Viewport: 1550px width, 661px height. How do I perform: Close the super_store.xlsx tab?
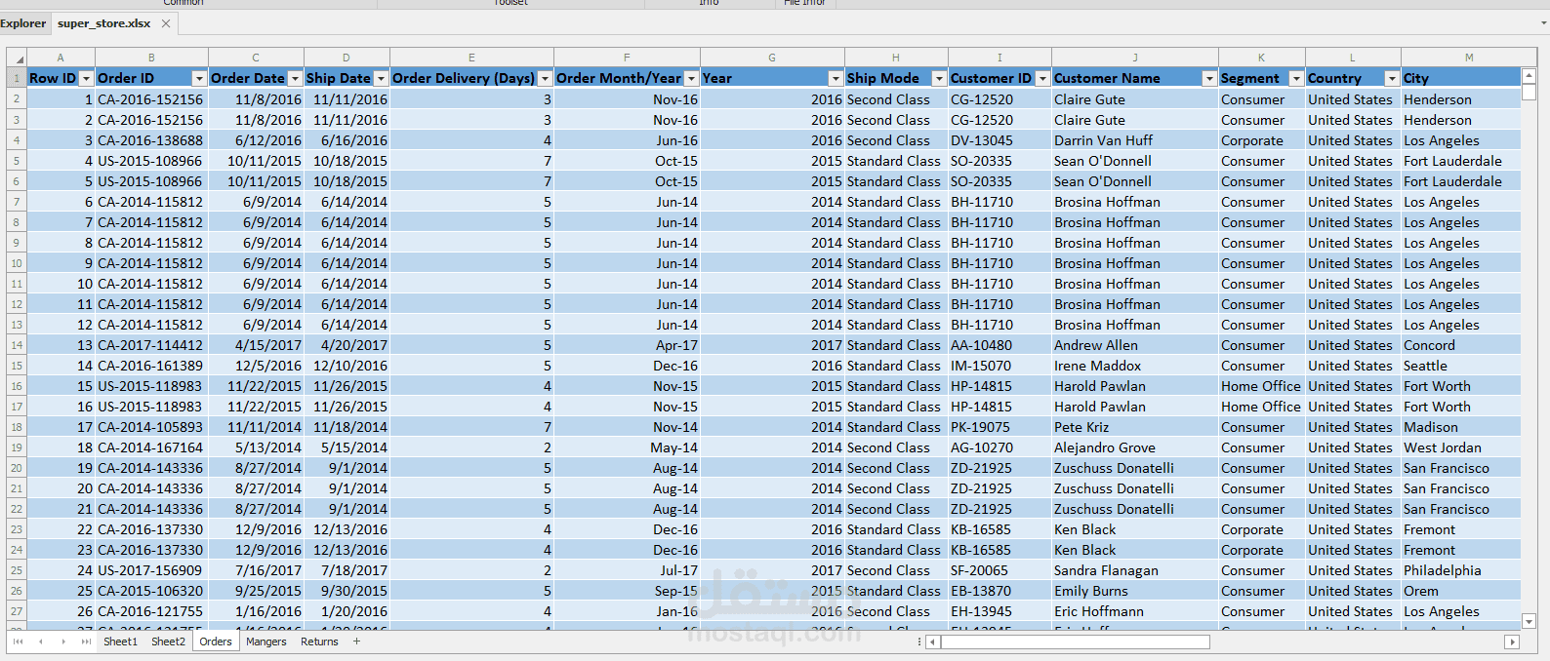(x=166, y=23)
